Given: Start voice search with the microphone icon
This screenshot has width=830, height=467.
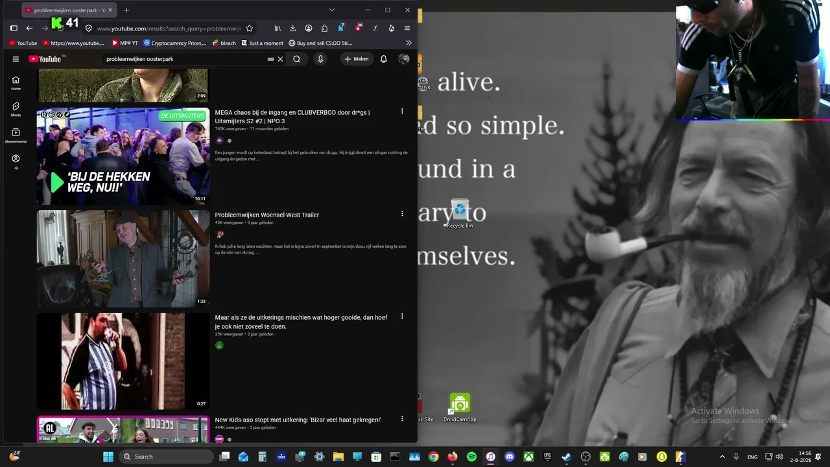Looking at the screenshot, I should click(320, 59).
